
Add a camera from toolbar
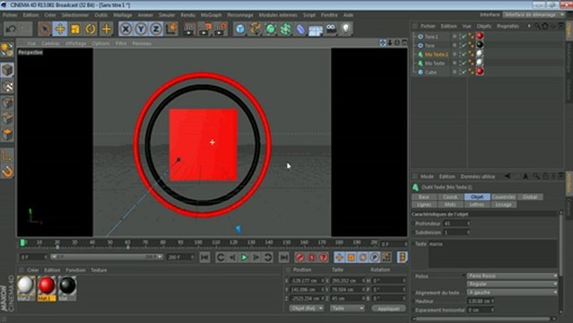pyautogui.click(x=331, y=29)
